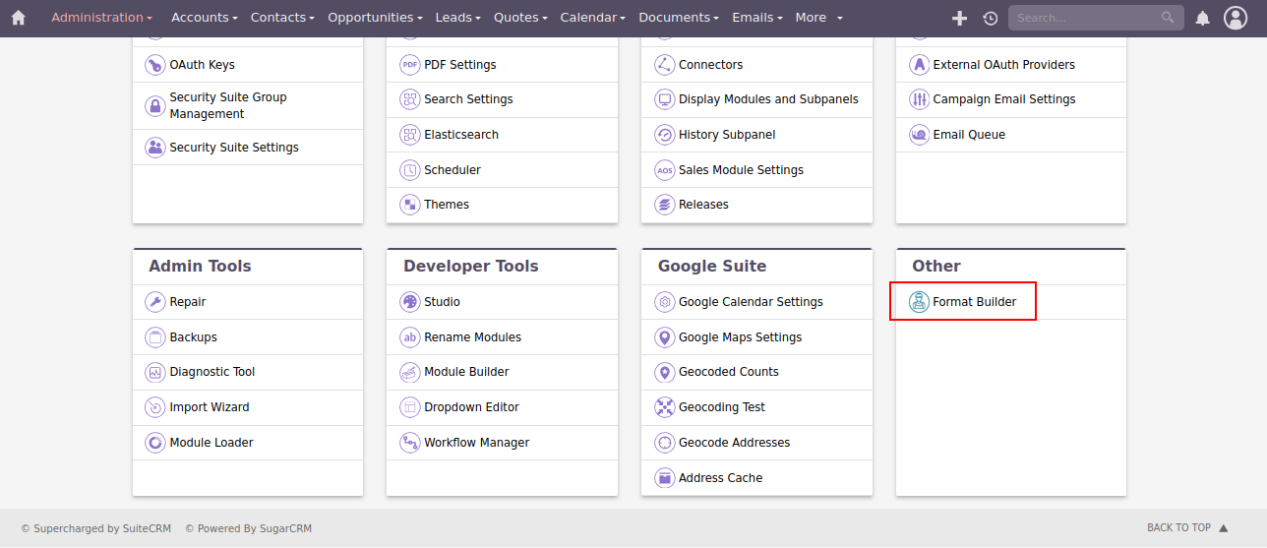Open the Accounts dropdown menu

[x=204, y=18]
